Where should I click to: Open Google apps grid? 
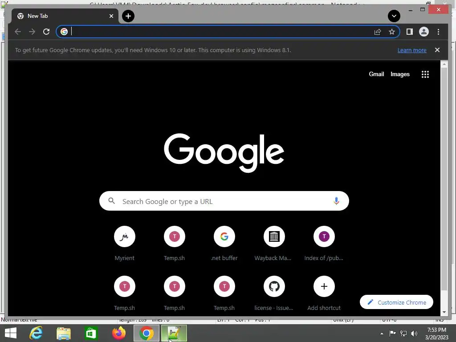[425, 74]
